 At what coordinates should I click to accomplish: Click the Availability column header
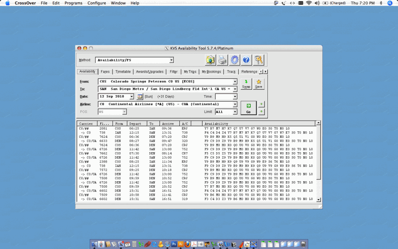click(258, 124)
